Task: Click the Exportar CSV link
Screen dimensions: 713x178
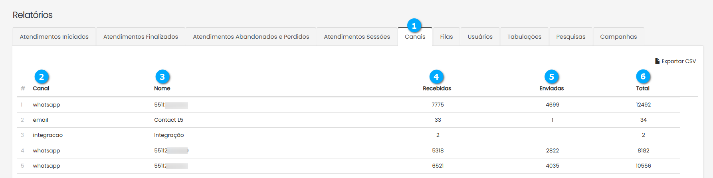Action: click(x=678, y=61)
